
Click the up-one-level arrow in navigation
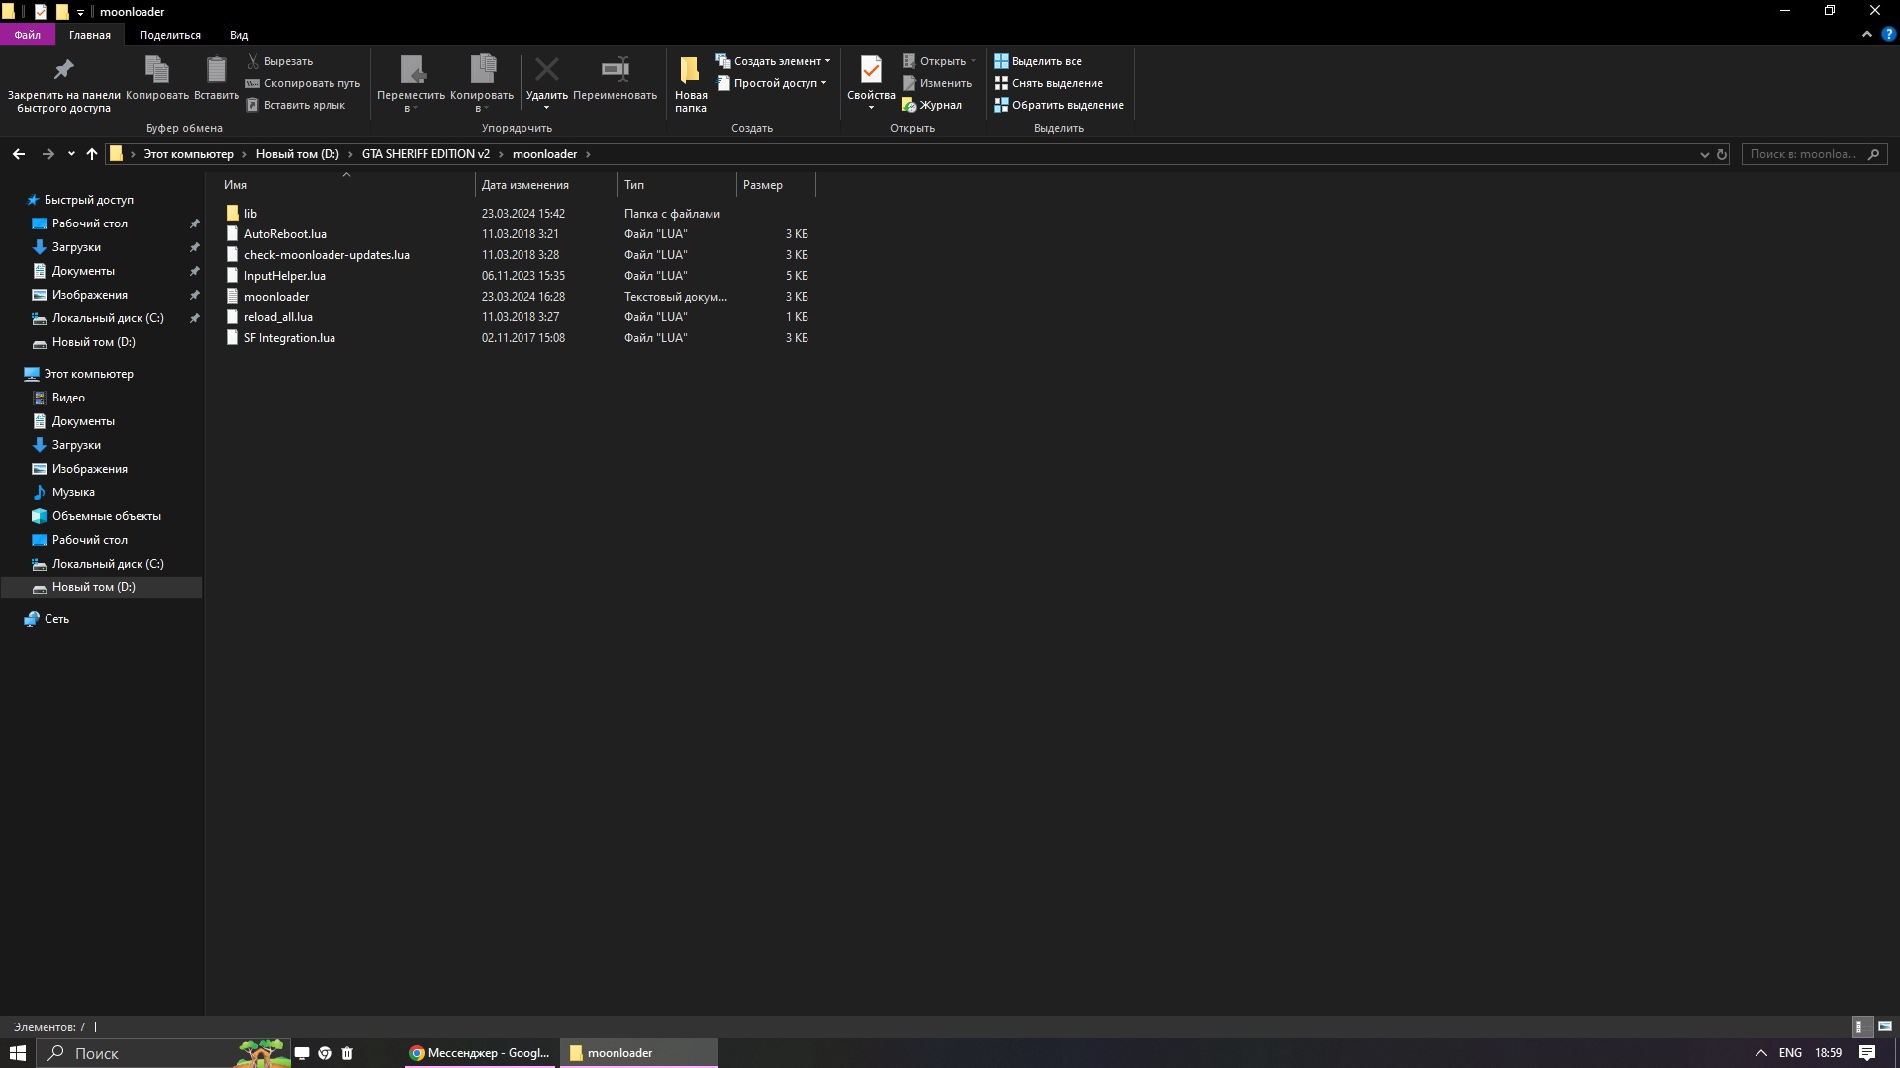pos(92,154)
